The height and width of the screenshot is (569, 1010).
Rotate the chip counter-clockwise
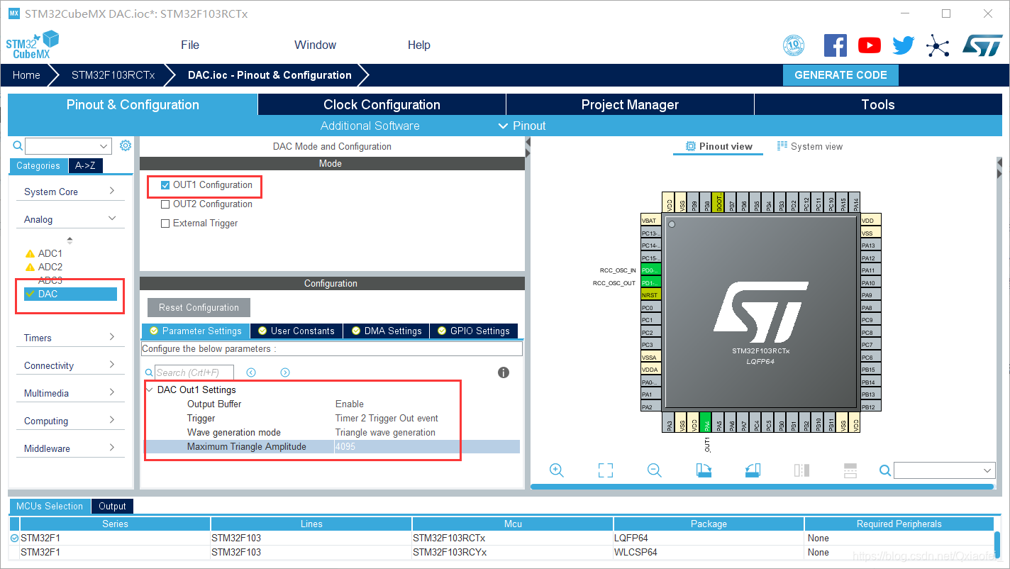click(x=753, y=470)
